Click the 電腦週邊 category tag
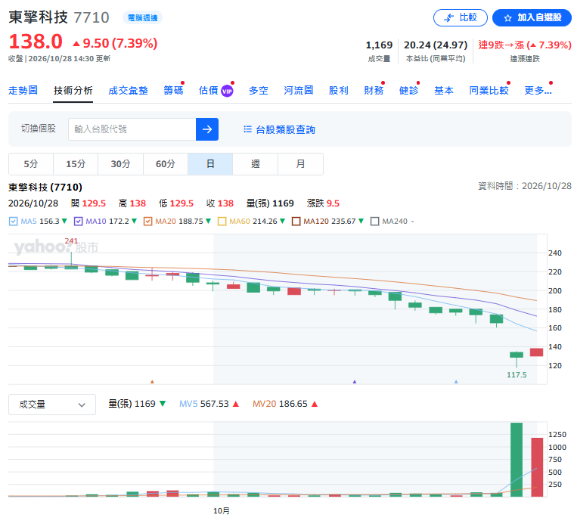 click(142, 17)
